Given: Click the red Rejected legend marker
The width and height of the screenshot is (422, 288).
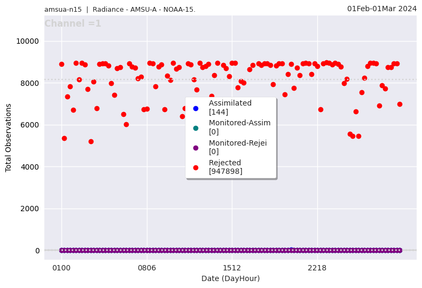Looking at the screenshot, I should (x=196, y=167).
